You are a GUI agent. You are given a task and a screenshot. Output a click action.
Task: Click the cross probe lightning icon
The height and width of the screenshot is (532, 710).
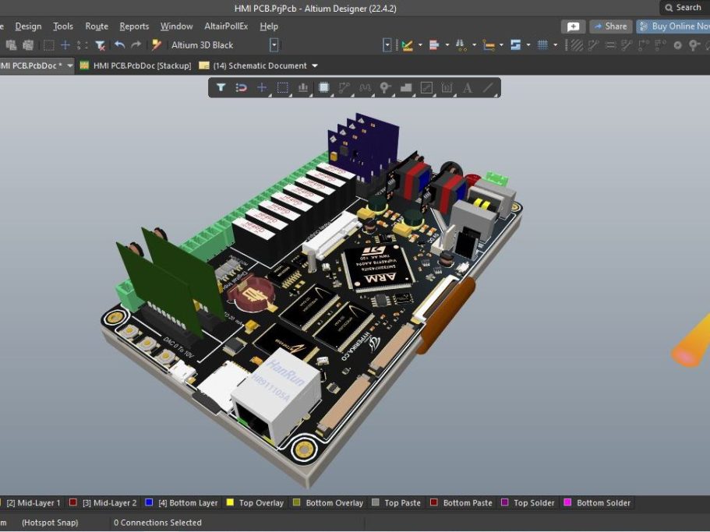click(156, 44)
